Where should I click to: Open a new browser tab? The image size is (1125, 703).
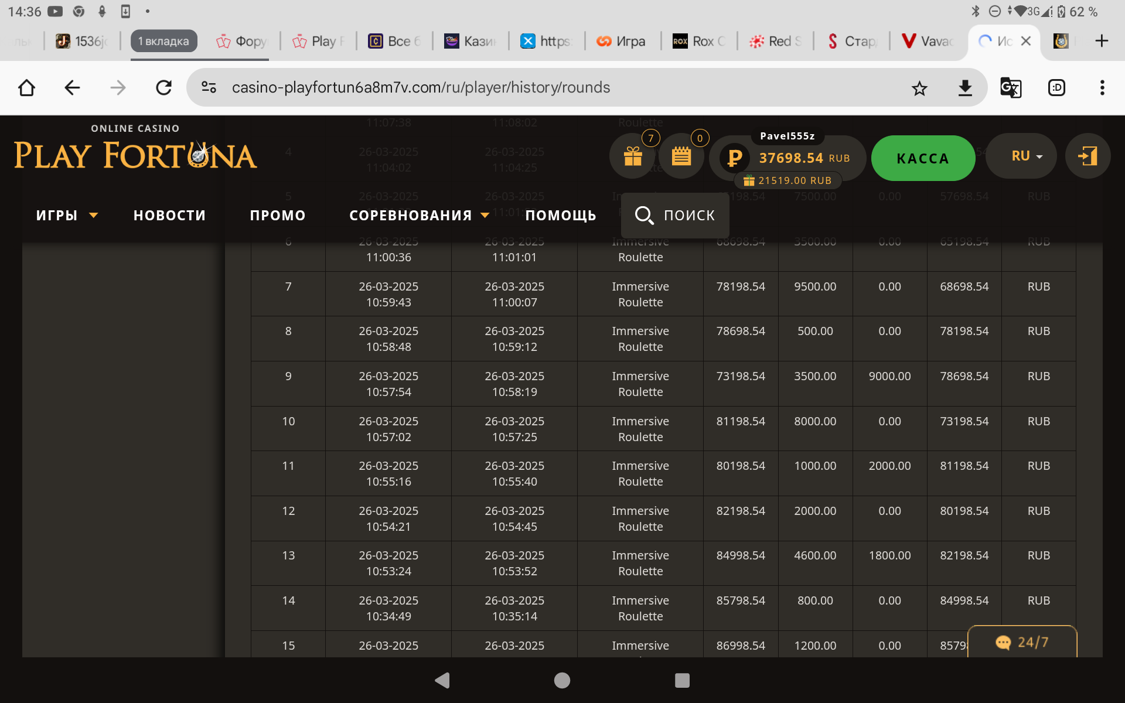[1101, 41]
